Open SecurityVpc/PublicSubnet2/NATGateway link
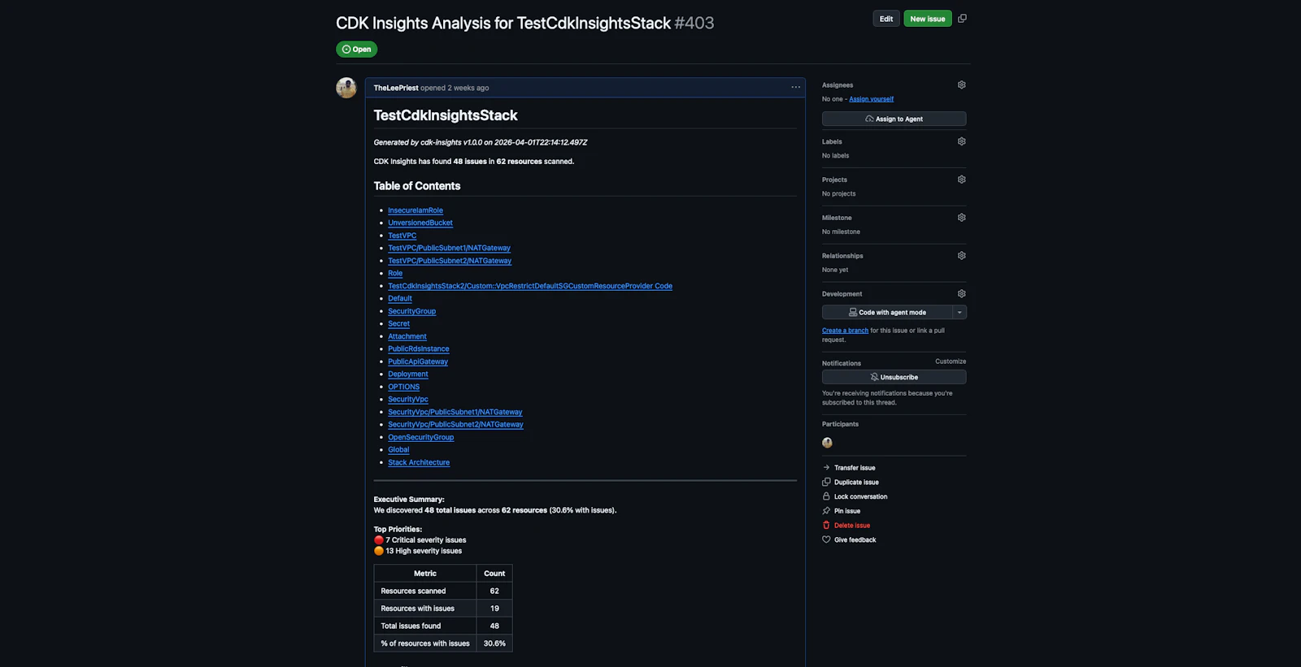This screenshot has width=1301, height=667. pyautogui.click(x=456, y=425)
